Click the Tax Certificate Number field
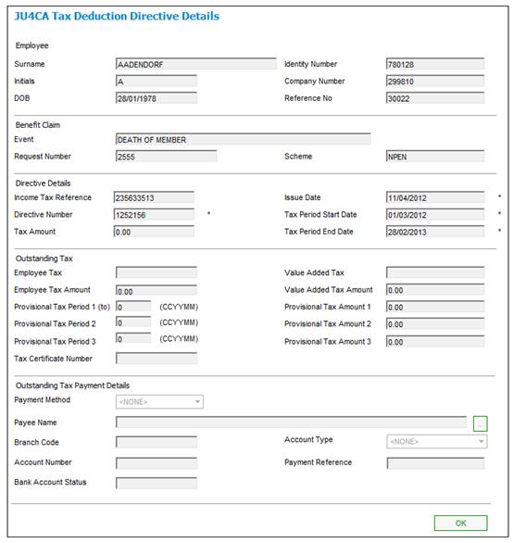 [156, 359]
